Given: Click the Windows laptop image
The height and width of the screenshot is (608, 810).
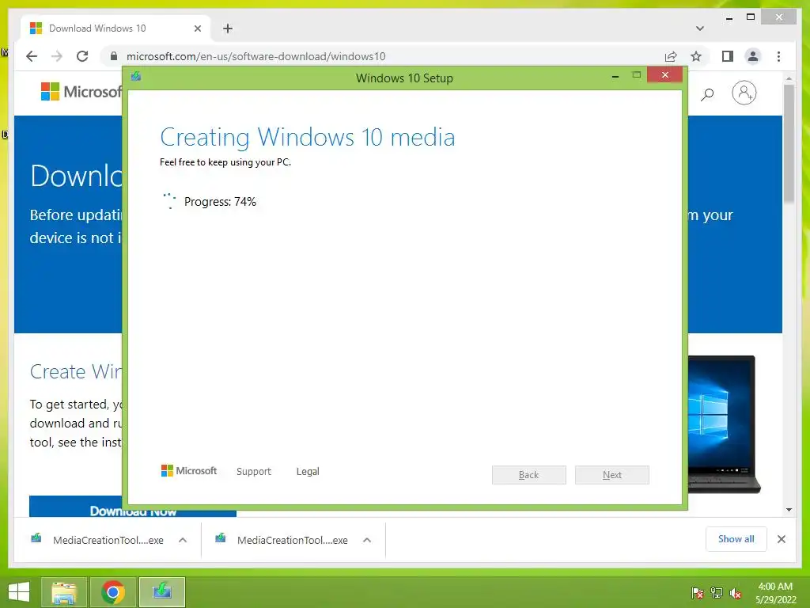Looking at the screenshot, I should pos(724,424).
